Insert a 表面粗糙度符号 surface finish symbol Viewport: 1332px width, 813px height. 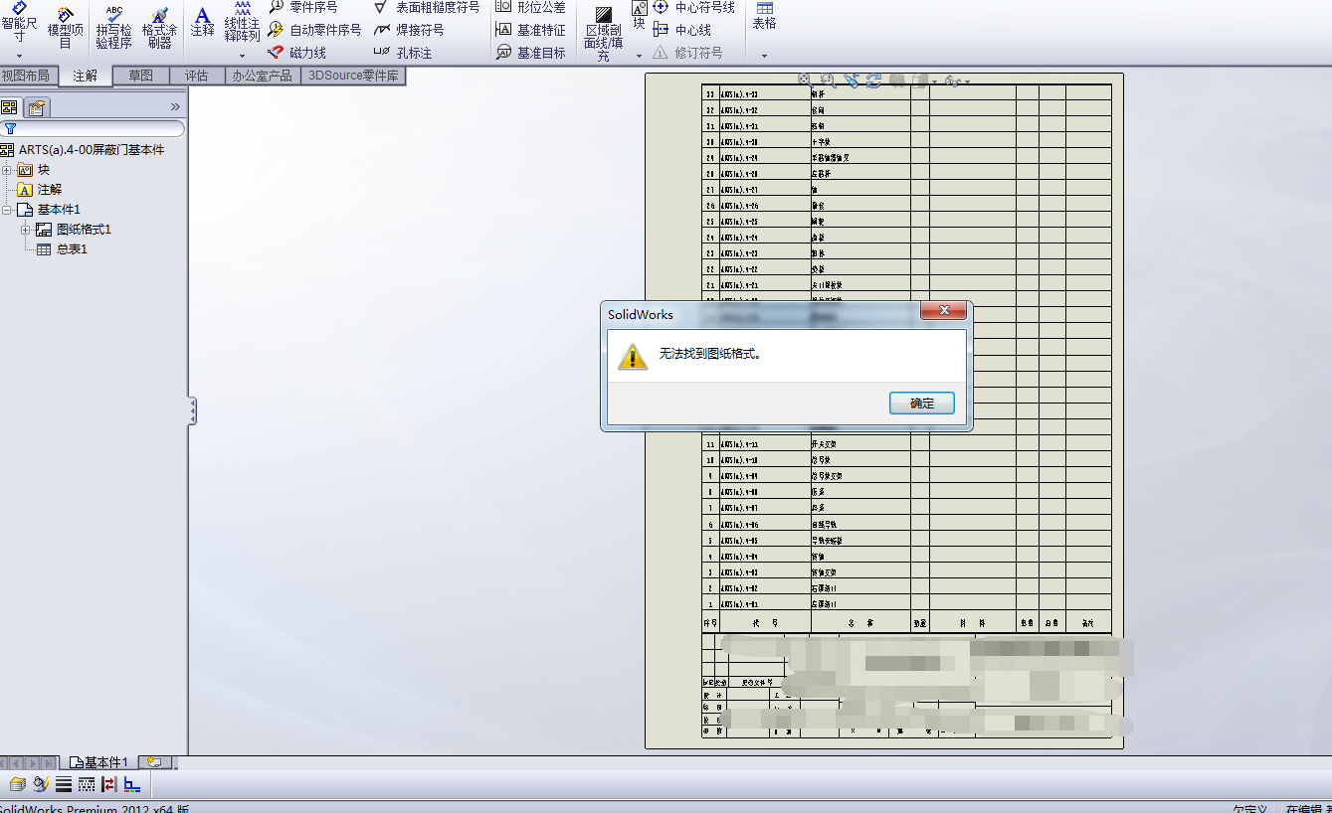tap(427, 7)
